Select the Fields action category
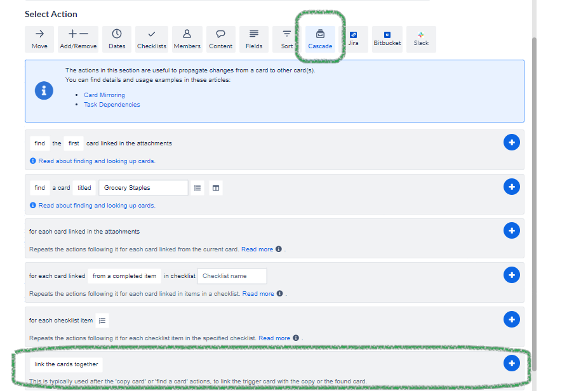Image resolution: width=581 pixels, height=391 pixels. click(x=253, y=39)
